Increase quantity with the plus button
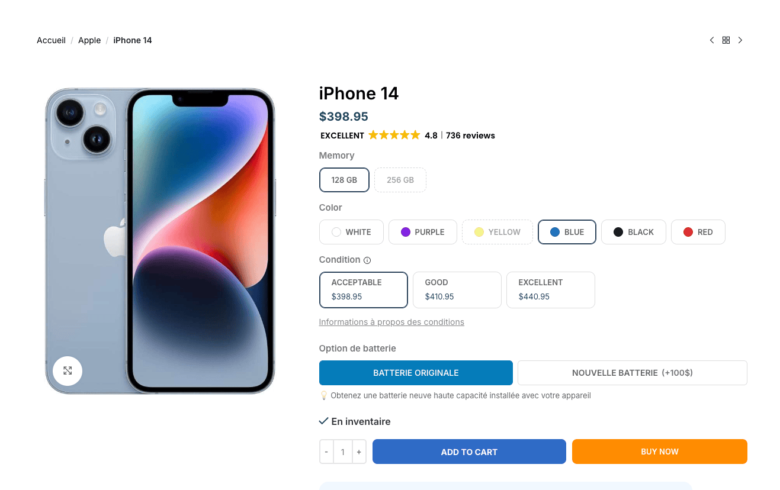Viewport: 780px width, 490px height. (x=359, y=452)
